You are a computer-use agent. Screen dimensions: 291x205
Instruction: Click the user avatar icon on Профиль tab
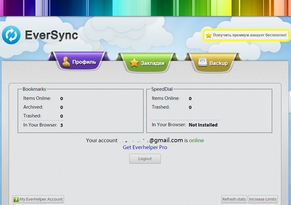[65, 62]
